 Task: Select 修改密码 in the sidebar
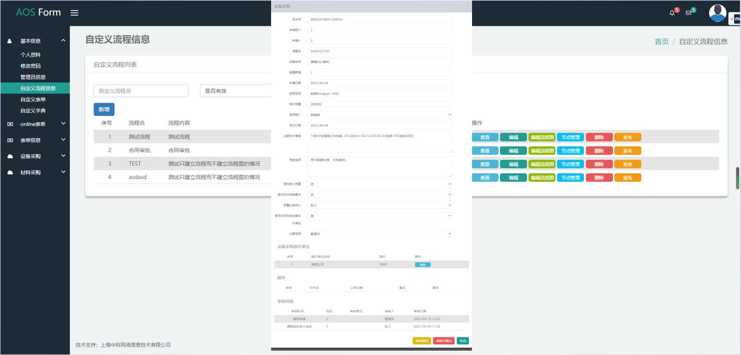point(30,66)
